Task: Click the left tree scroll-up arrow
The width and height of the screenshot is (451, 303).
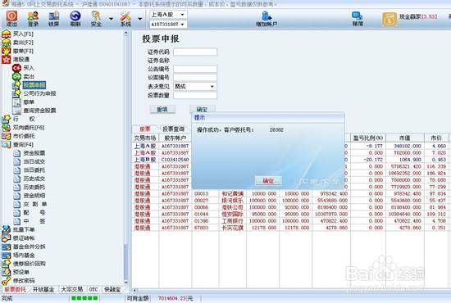Action: [125, 34]
